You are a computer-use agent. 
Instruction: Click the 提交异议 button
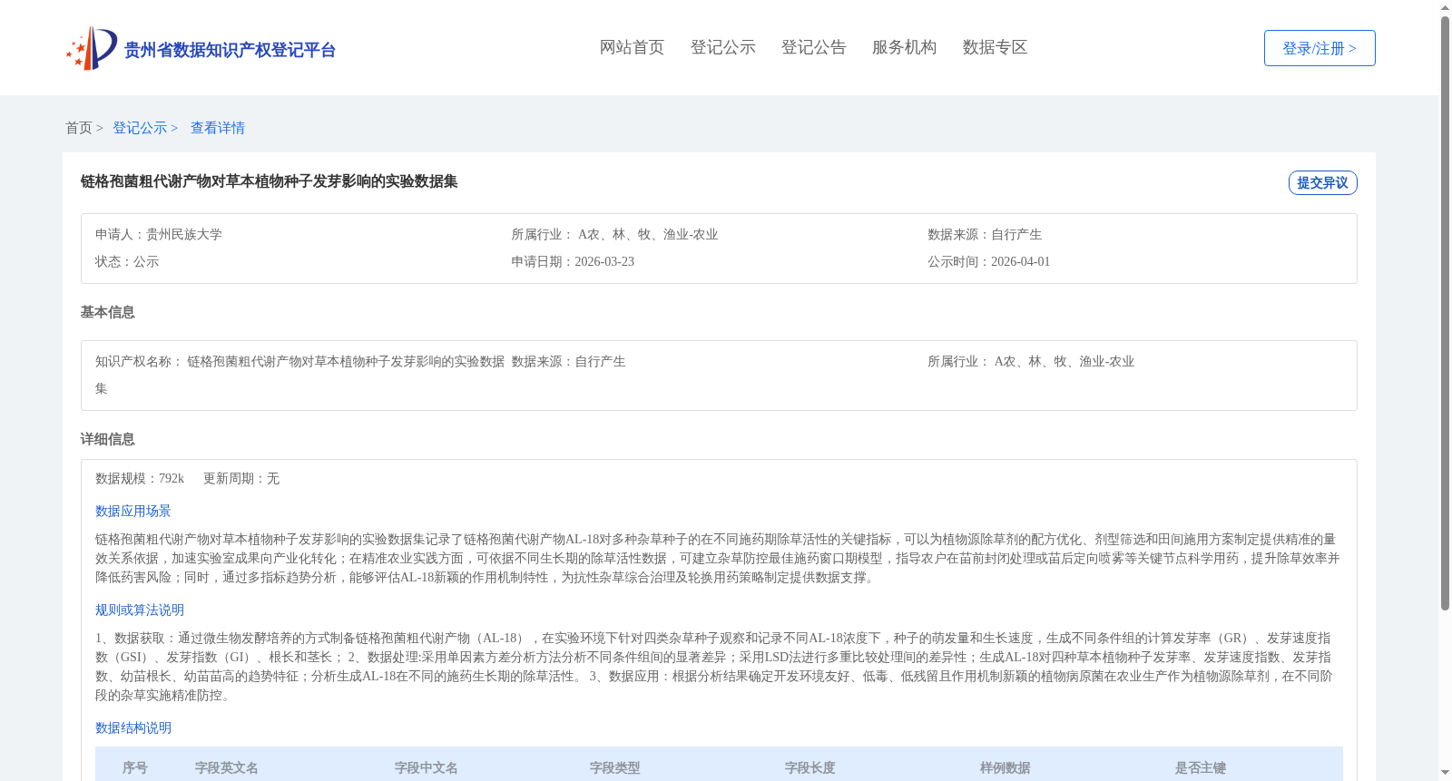1322,182
